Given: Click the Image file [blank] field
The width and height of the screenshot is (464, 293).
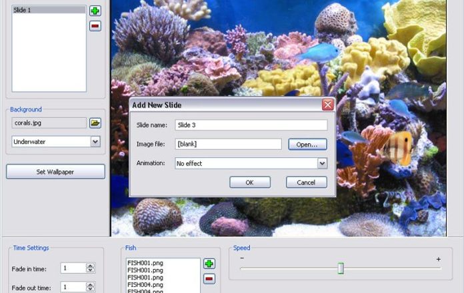Looking at the screenshot, I should (228, 144).
